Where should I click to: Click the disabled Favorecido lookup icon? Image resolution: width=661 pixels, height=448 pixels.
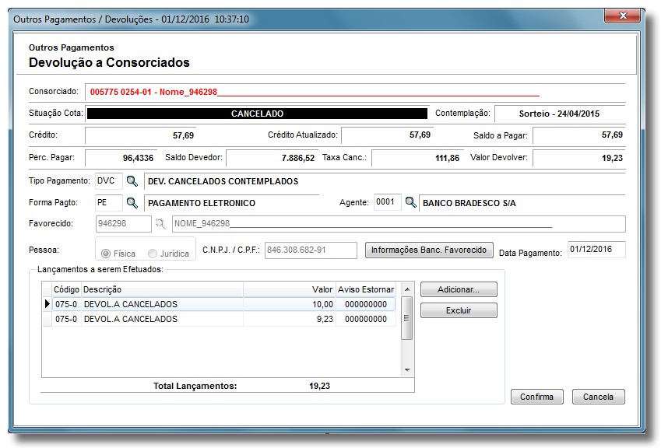[160, 223]
